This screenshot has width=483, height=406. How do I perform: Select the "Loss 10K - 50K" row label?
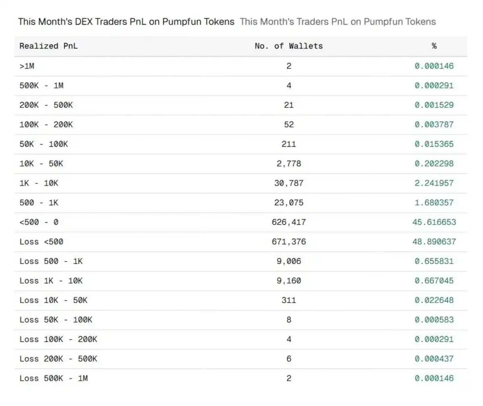[53, 300]
